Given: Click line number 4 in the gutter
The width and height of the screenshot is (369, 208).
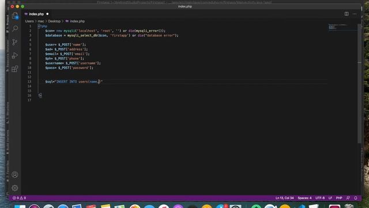Looking at the screenshot, I should [x=30, y=40].
